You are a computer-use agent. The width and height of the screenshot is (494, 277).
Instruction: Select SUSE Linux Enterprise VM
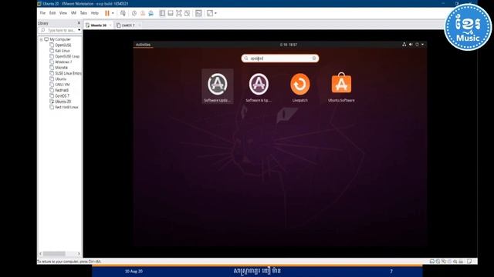[66, 73]
